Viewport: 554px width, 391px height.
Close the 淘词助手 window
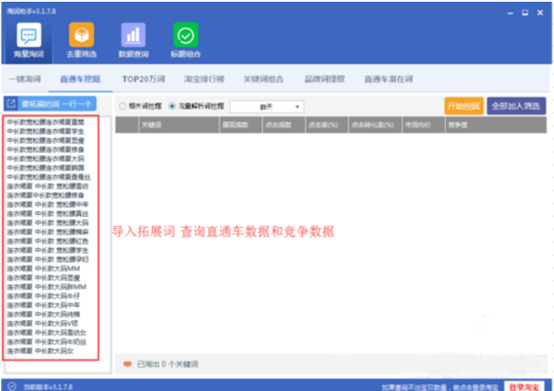coord(540,12)
